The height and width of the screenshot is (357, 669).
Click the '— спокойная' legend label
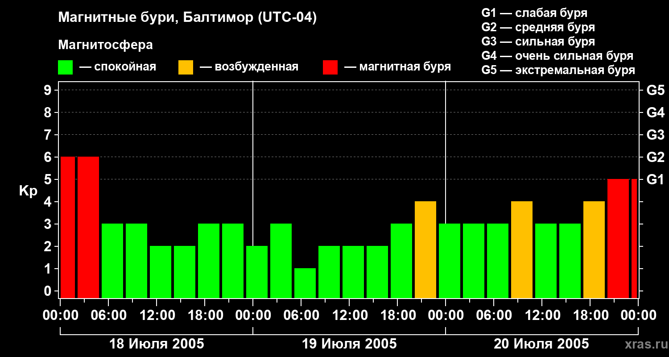point(118,67)
